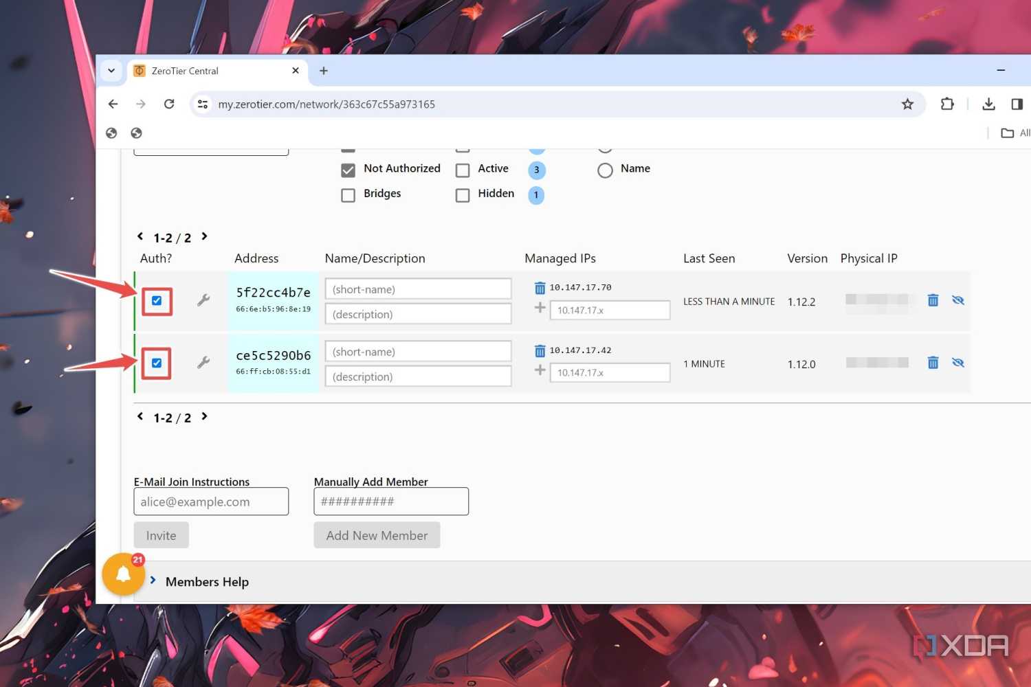Screen dimensions: 1031x687
Task: Open a new browser tab
Action: (x=324, y=71)
